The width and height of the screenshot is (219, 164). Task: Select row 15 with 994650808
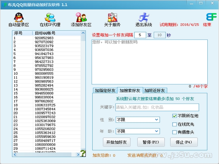(x=47, y=93)
